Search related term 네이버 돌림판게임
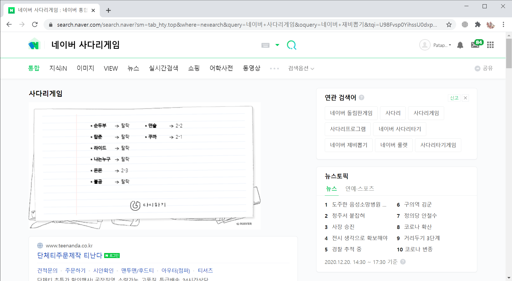The height and width of the screenshot is (281, 512). (351, 113)
